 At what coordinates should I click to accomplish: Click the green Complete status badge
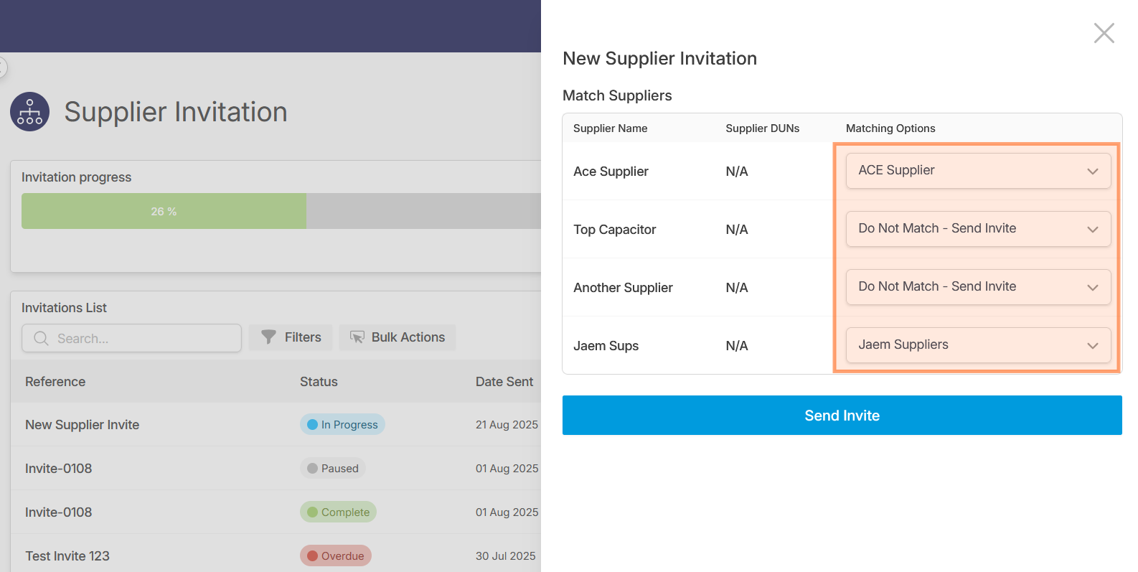coord(338,512)
